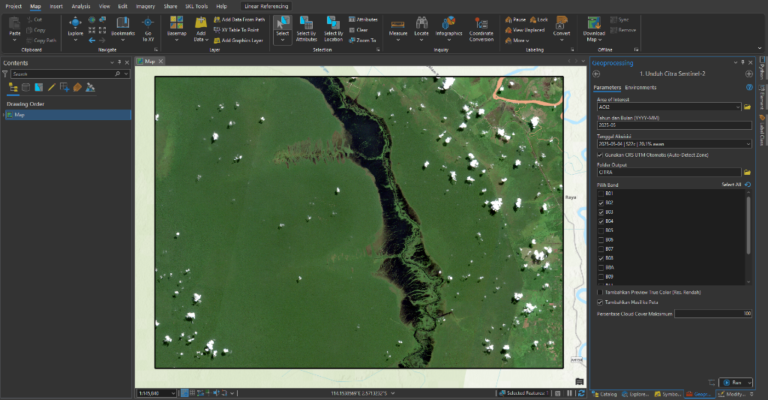The height and width of the screenshot is (400, 768).
Task: Open Select By Attributes
Action: (307, 29)
